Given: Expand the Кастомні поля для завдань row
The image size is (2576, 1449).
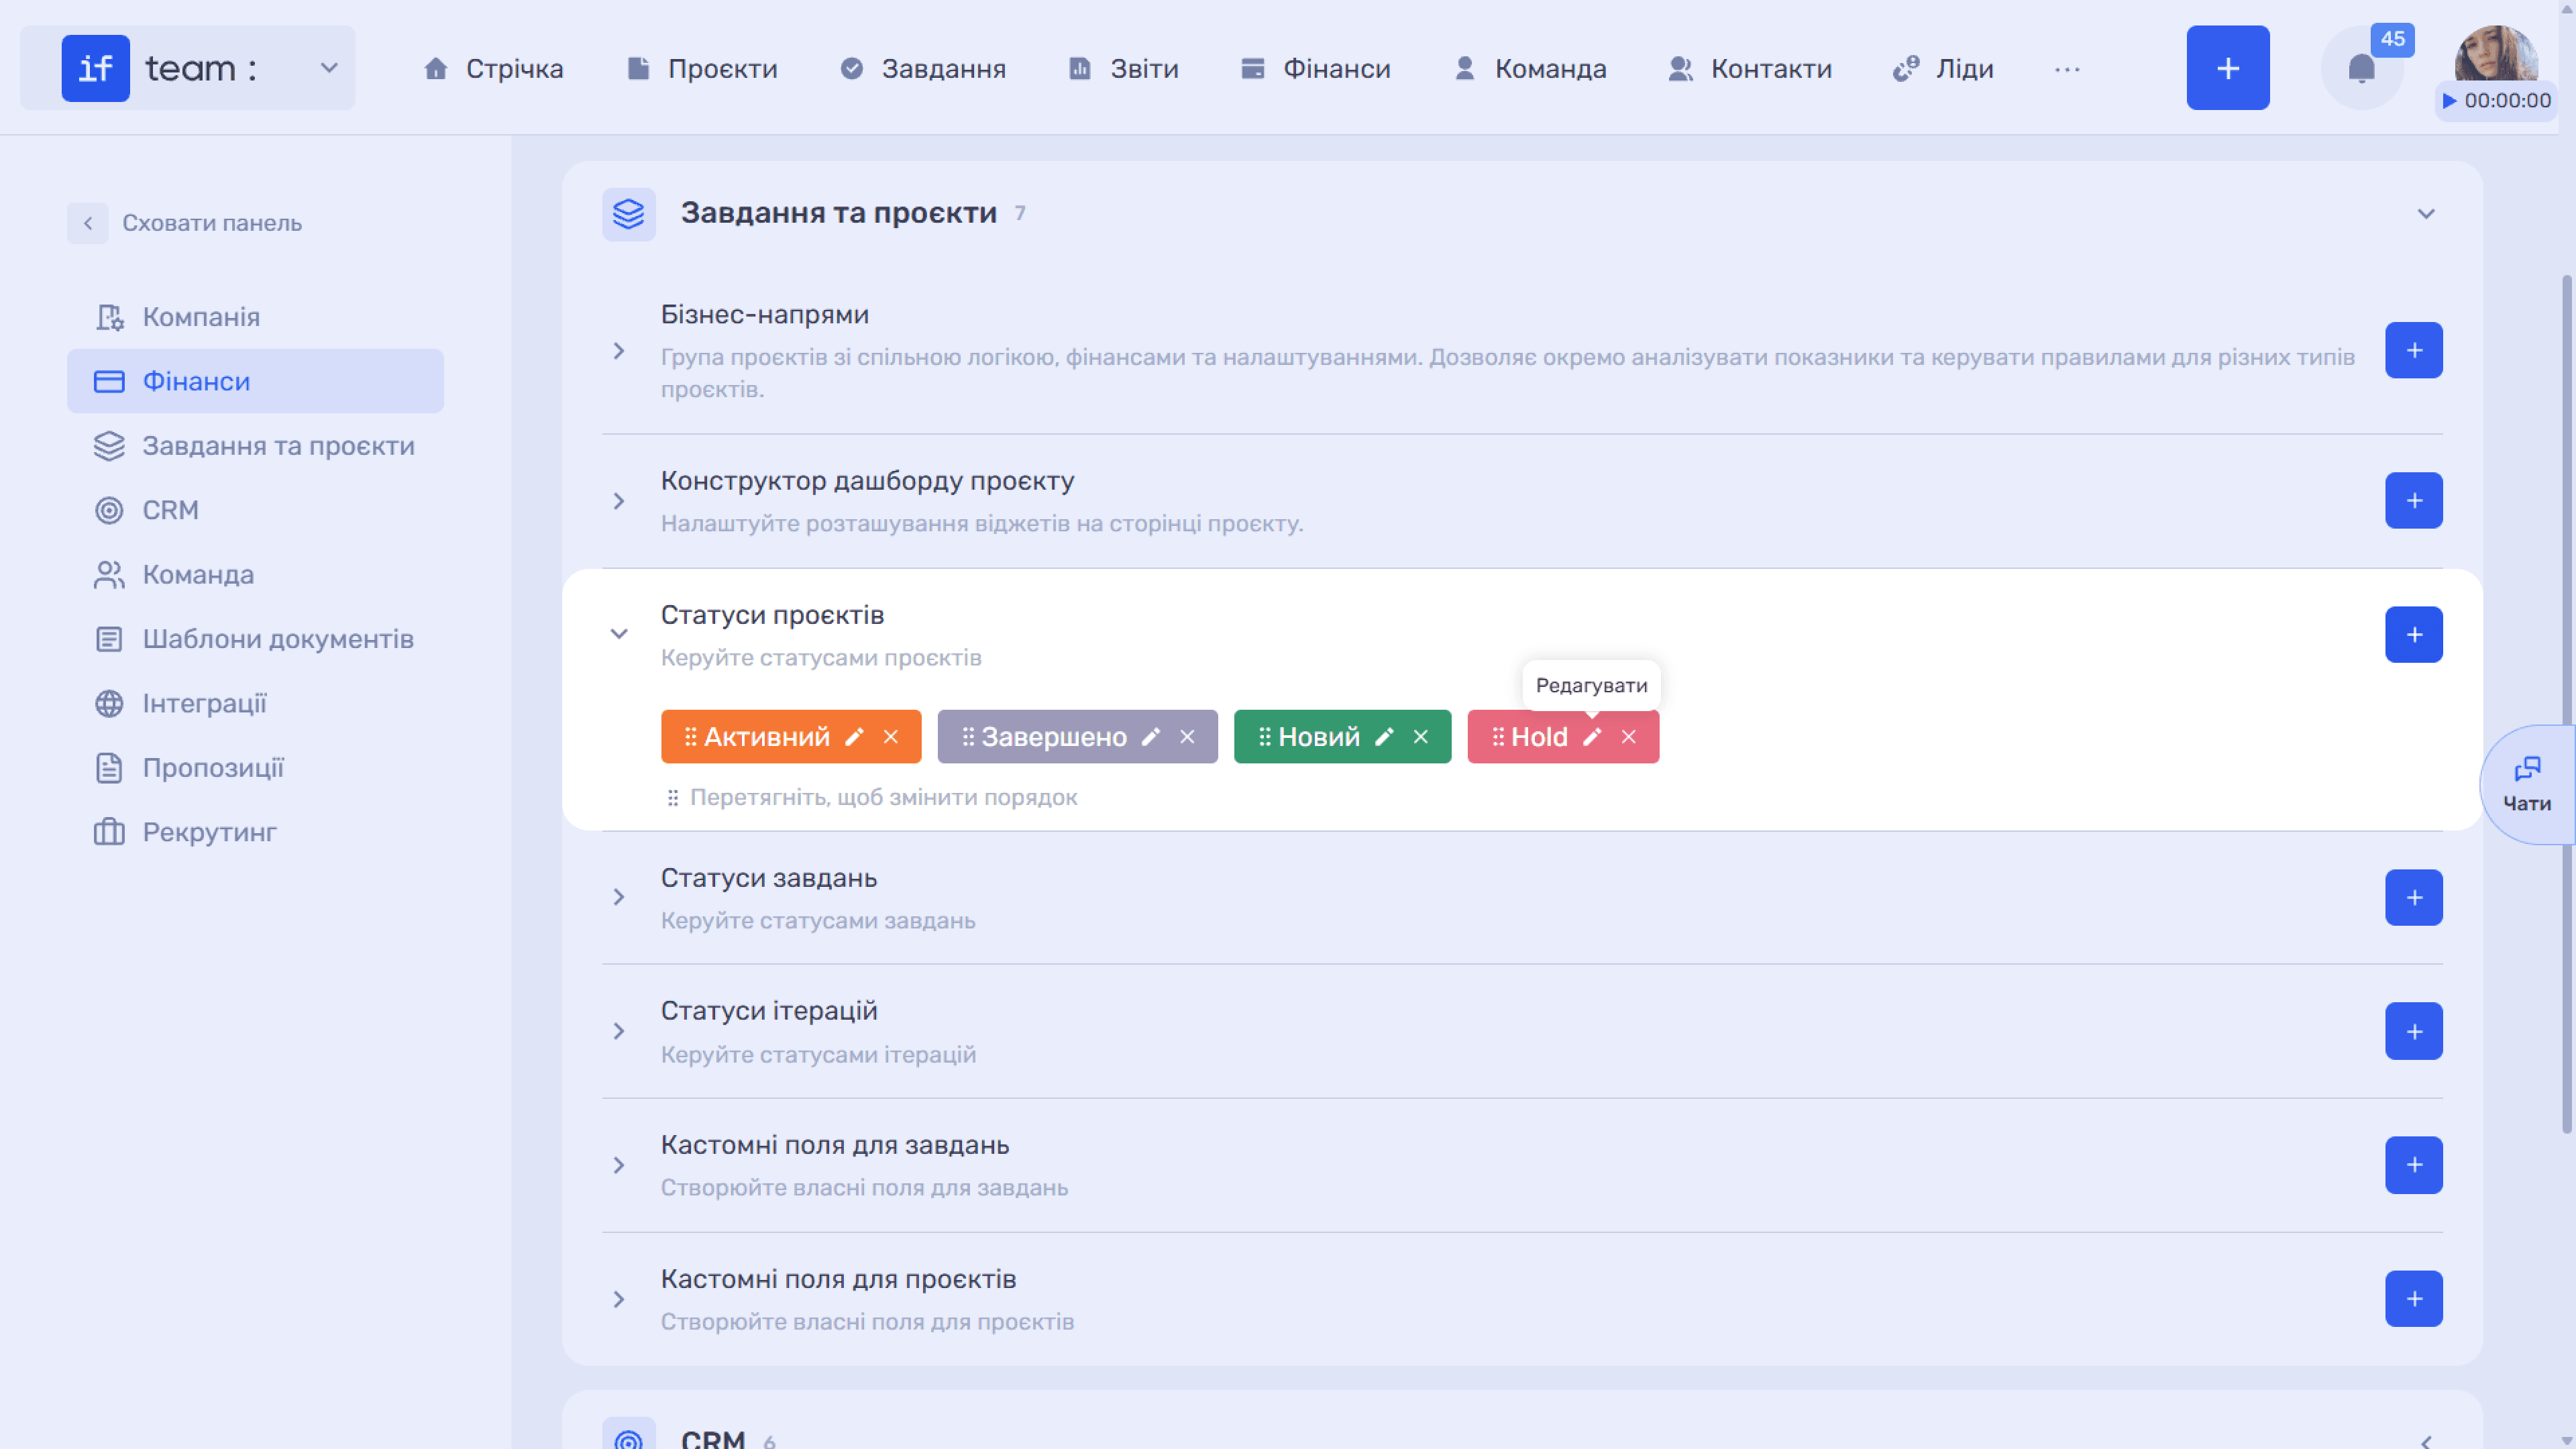Looking at the screenshot, I should (619, 1165).
